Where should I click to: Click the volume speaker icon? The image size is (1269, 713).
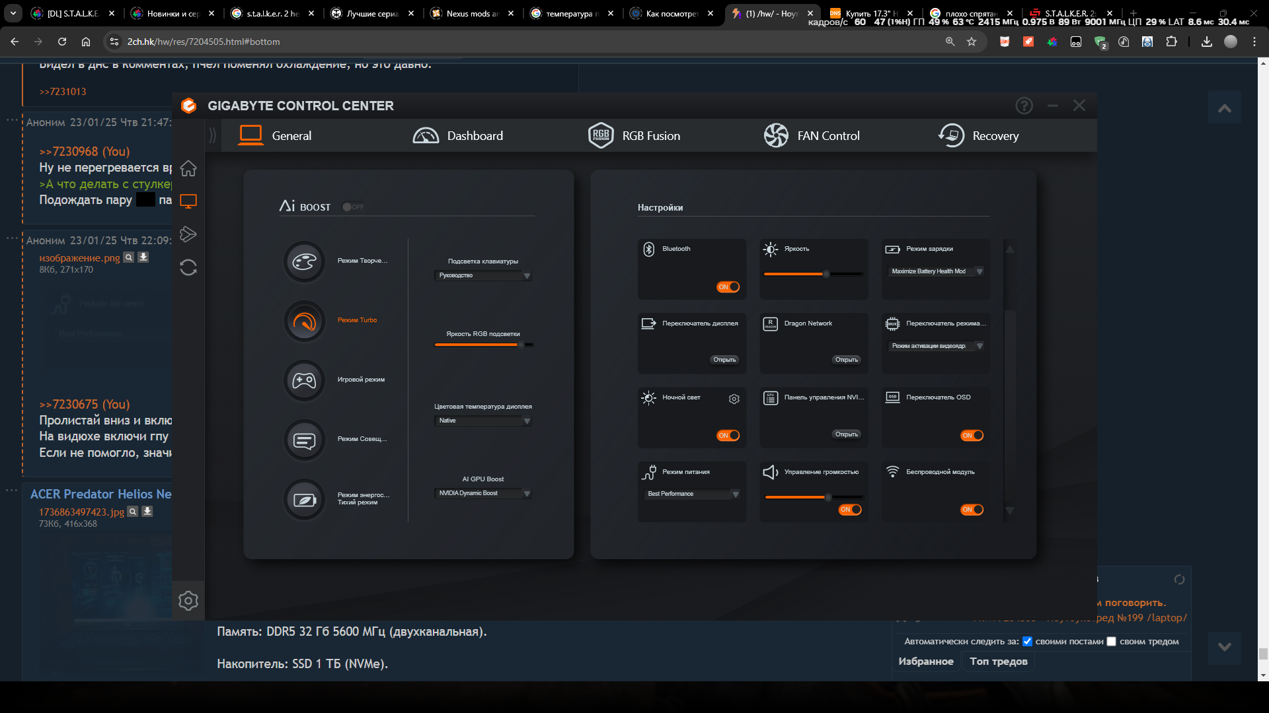click(771, 472)
